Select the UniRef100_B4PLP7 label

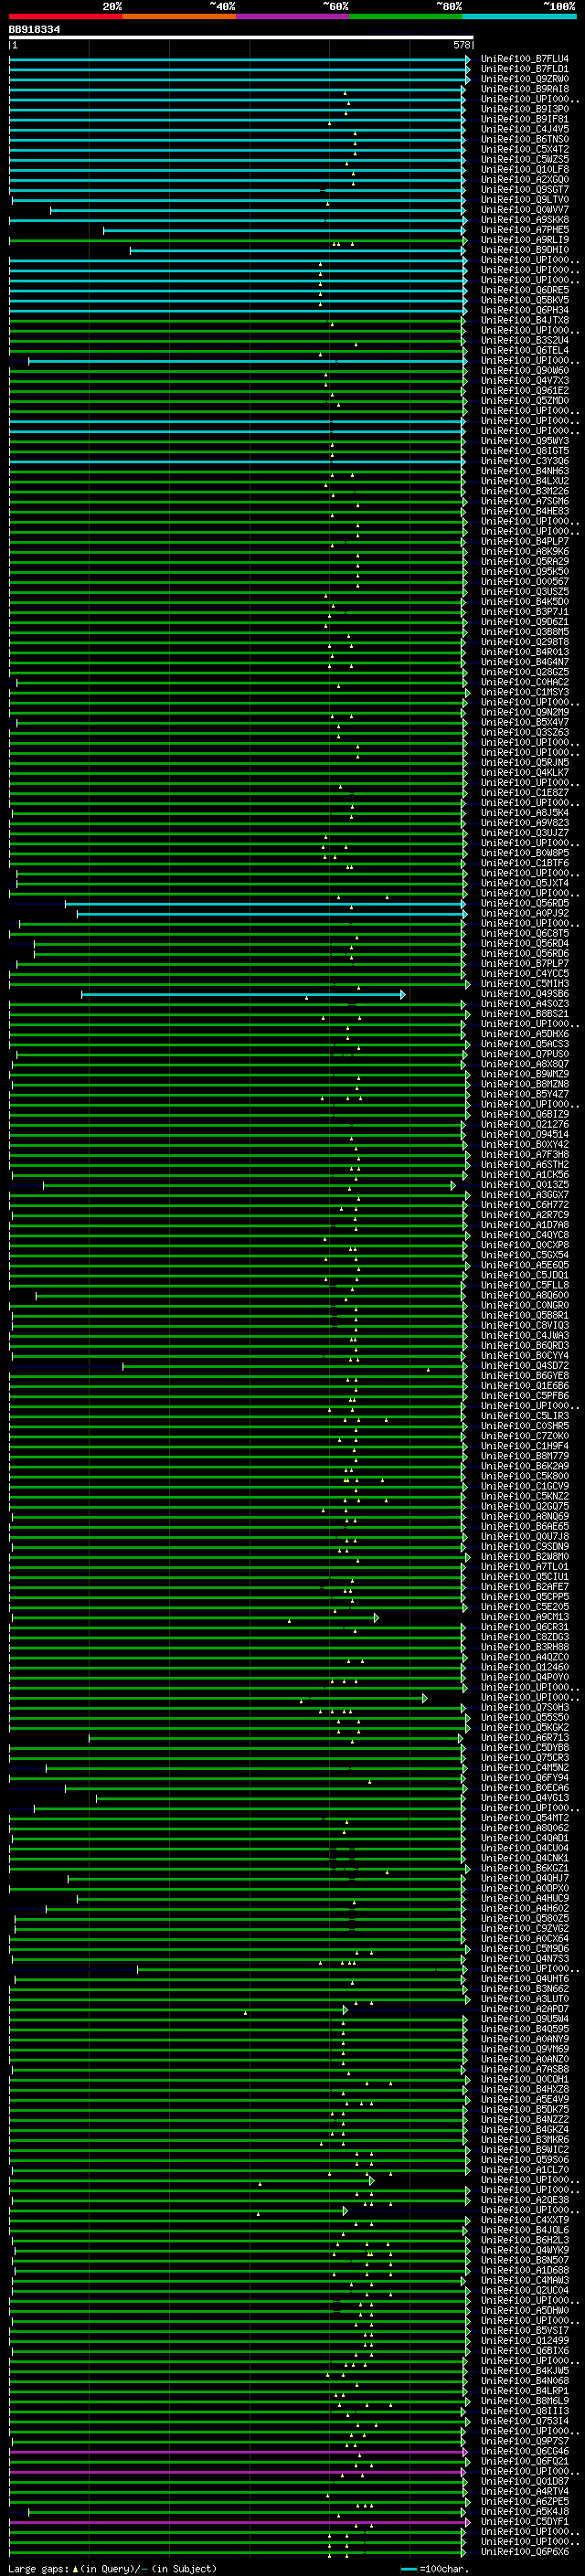point(525,541)
